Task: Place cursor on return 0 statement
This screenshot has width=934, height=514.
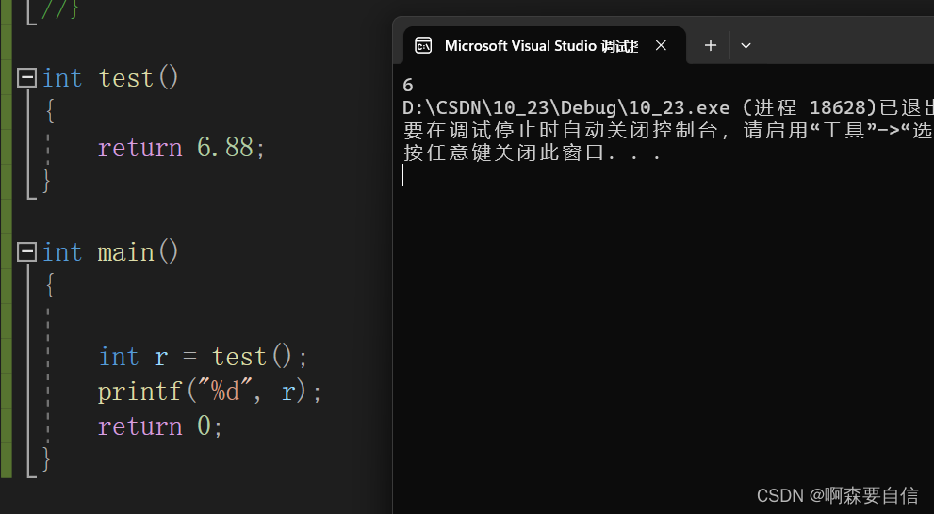Action: pyautogui.click(x=160, y=427)
